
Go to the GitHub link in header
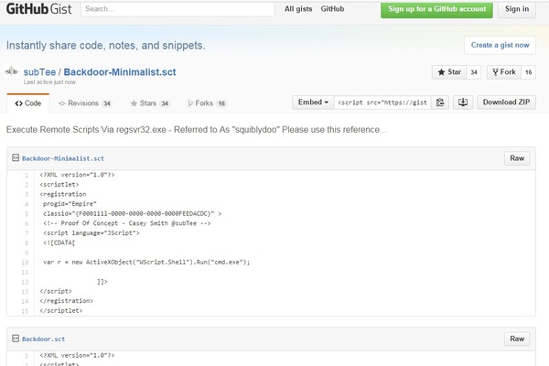point(332,9)
